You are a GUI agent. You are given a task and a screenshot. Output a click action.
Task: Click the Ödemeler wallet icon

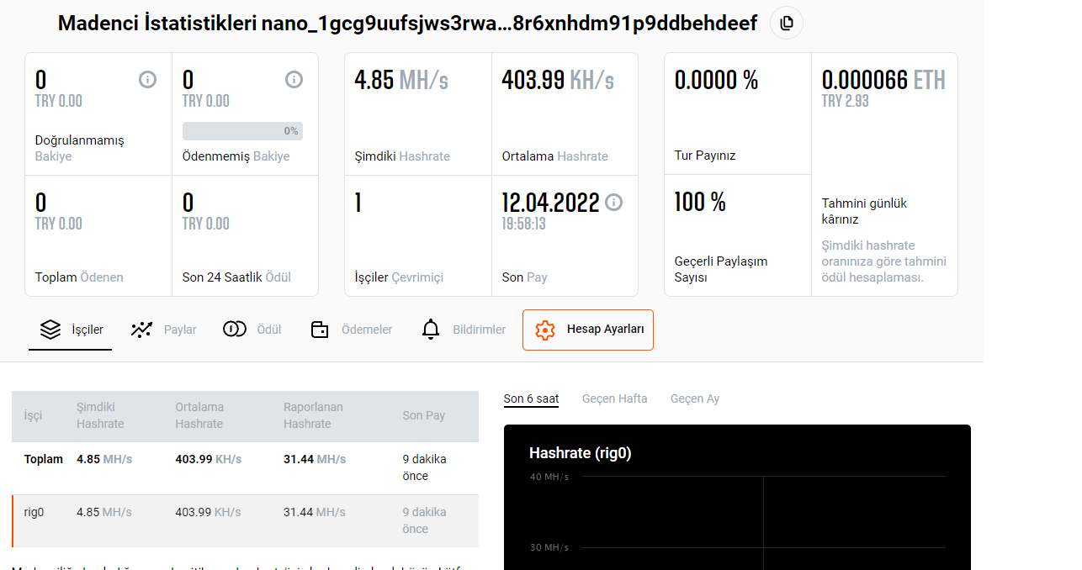pyautogui.click(x=320, y=330)
